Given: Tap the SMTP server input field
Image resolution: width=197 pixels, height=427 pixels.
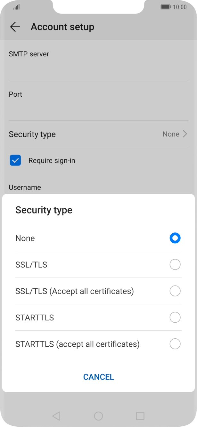Looking at the screenshot, I should tap(98, 69).
